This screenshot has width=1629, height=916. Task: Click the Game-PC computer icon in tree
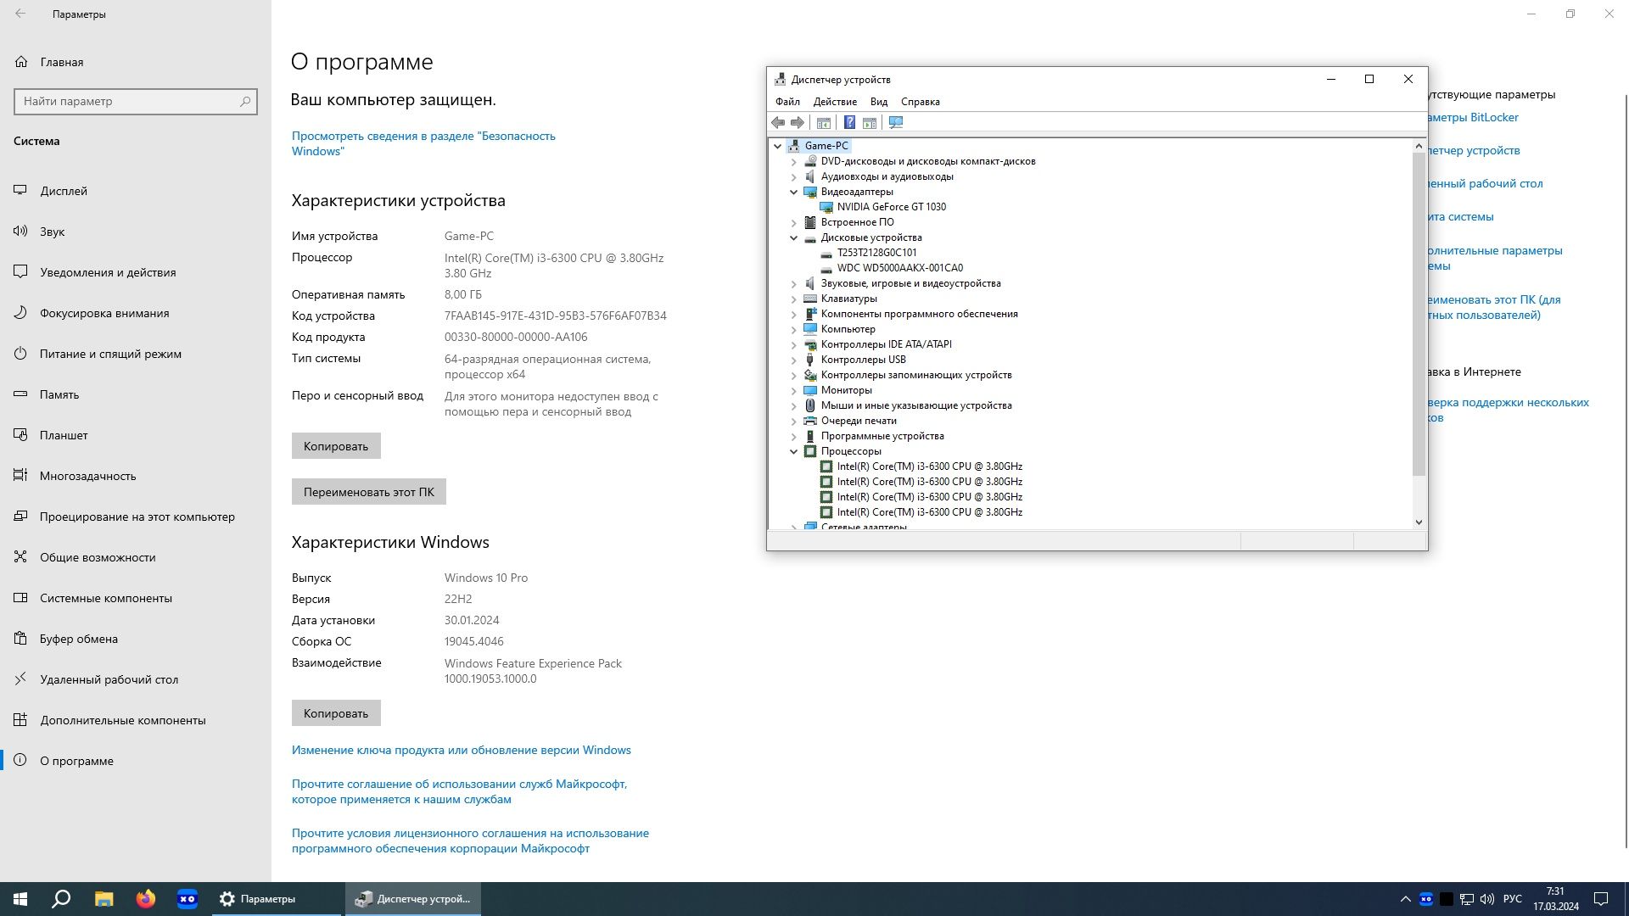click(x=794, y=146)
